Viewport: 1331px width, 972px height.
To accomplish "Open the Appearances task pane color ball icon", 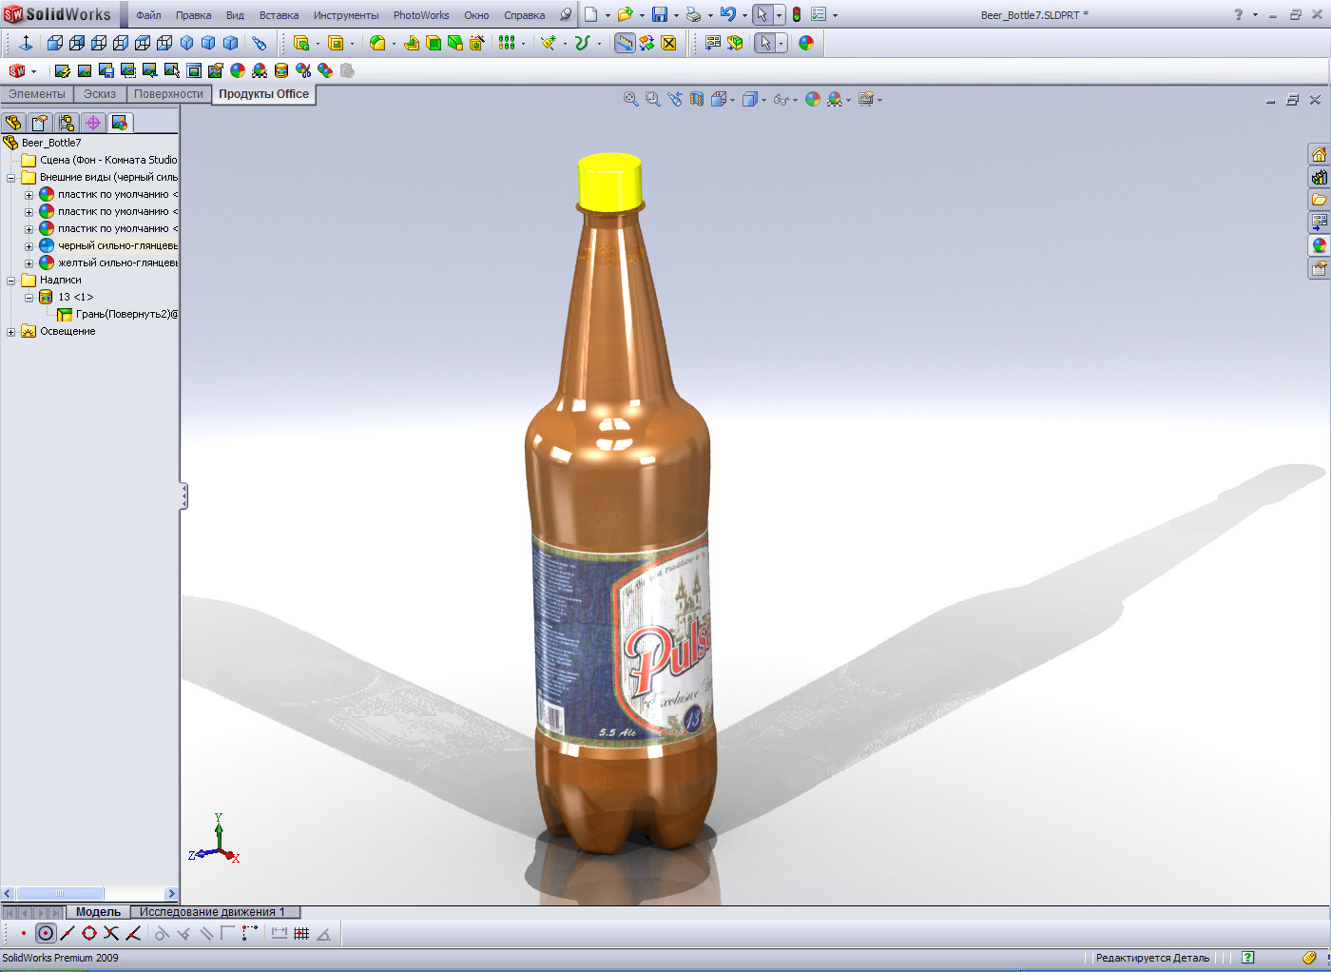I will coord(1319,245).
